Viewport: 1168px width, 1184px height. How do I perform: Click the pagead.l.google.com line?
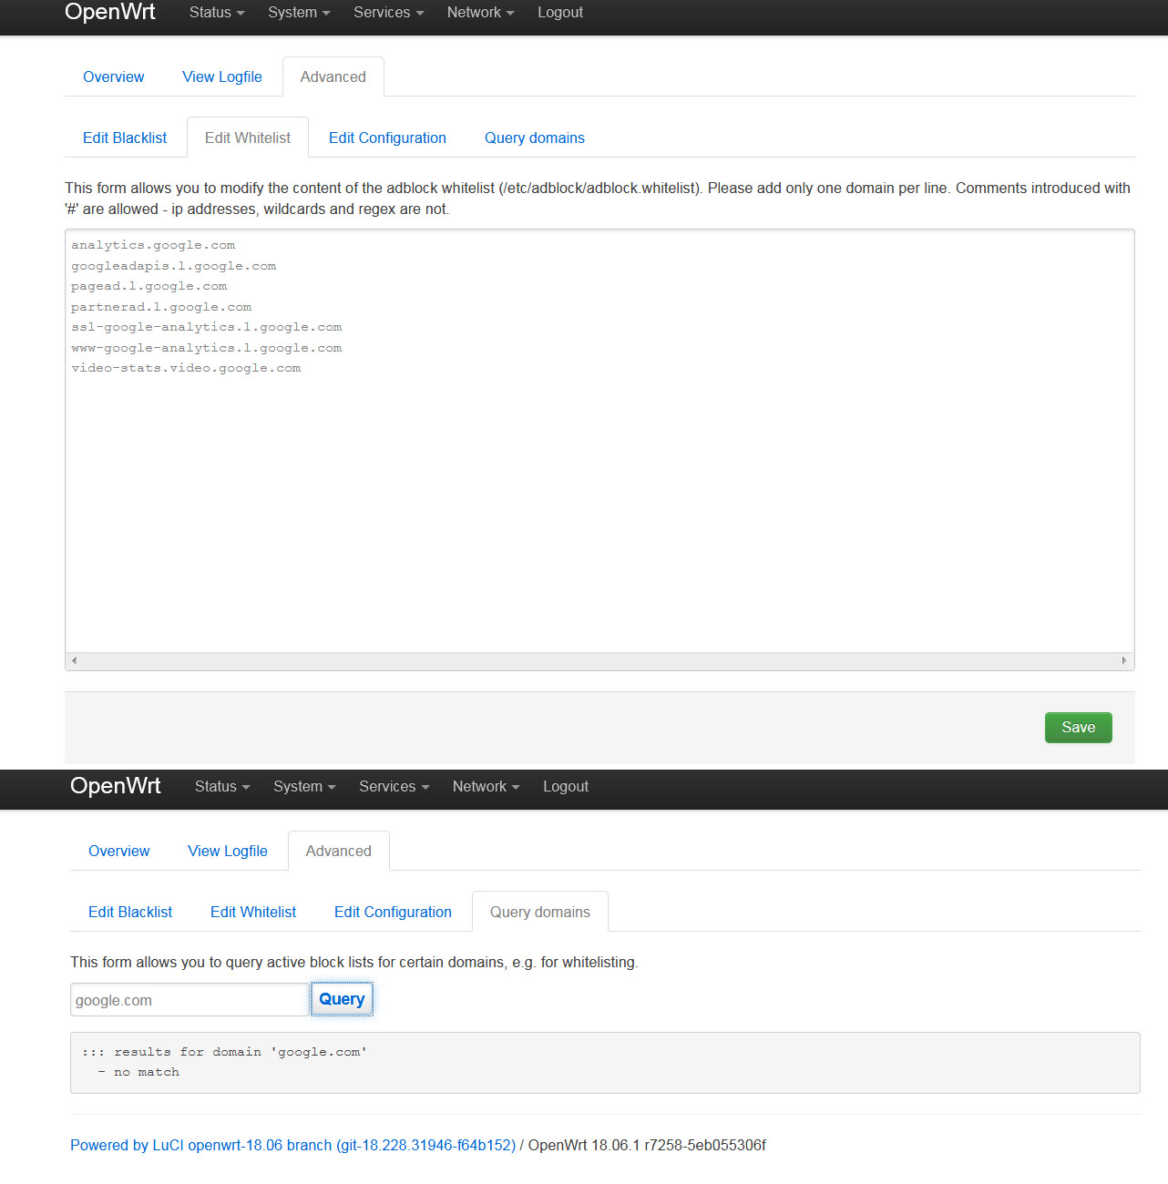149,286
